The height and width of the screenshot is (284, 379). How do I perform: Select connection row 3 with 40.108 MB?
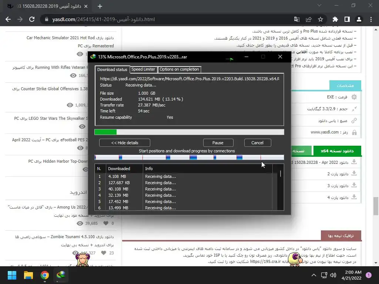[184, 189]
